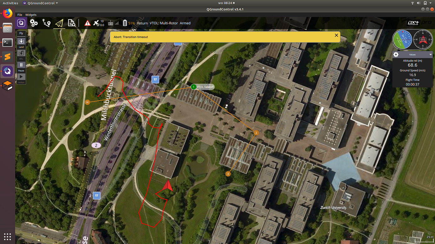Dismiss the Abort: Transition timeout banner

coord(336,35)
